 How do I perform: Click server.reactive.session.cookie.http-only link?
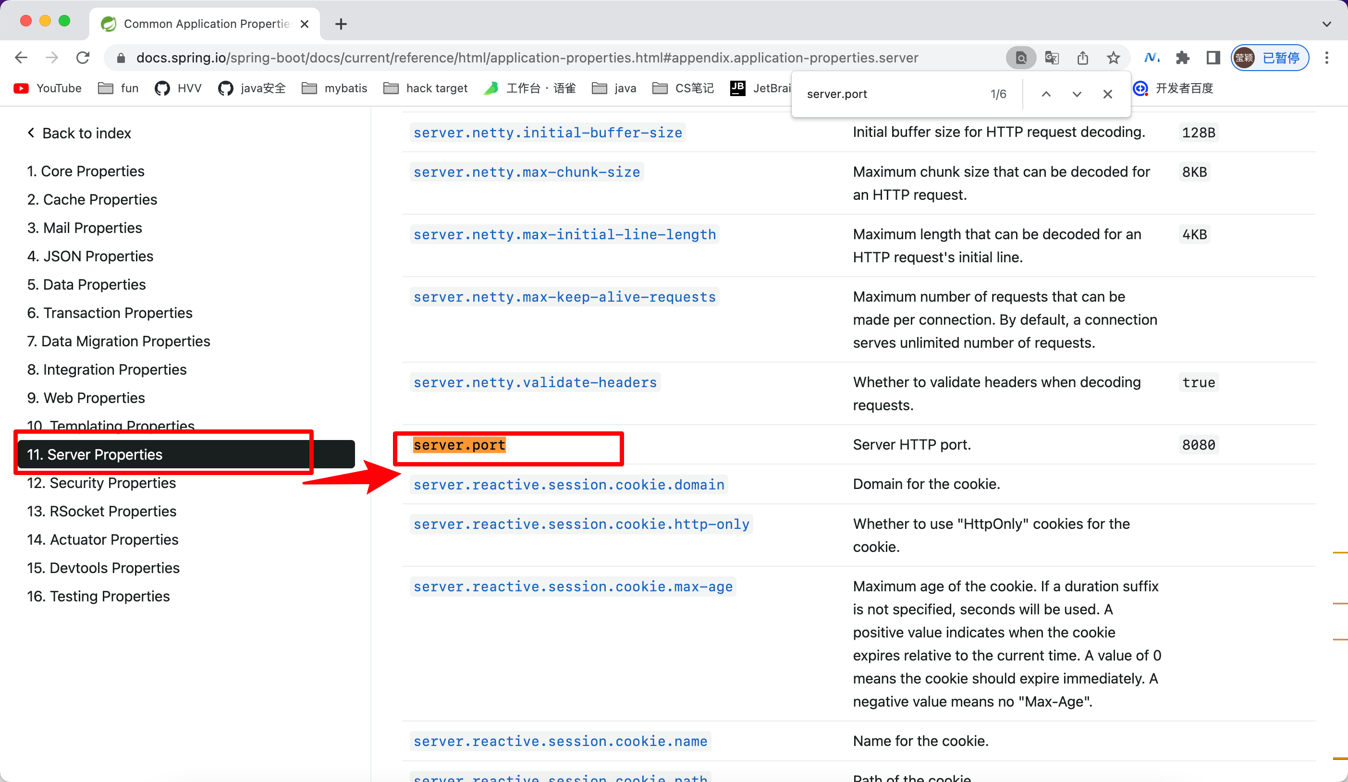[581, 524]
